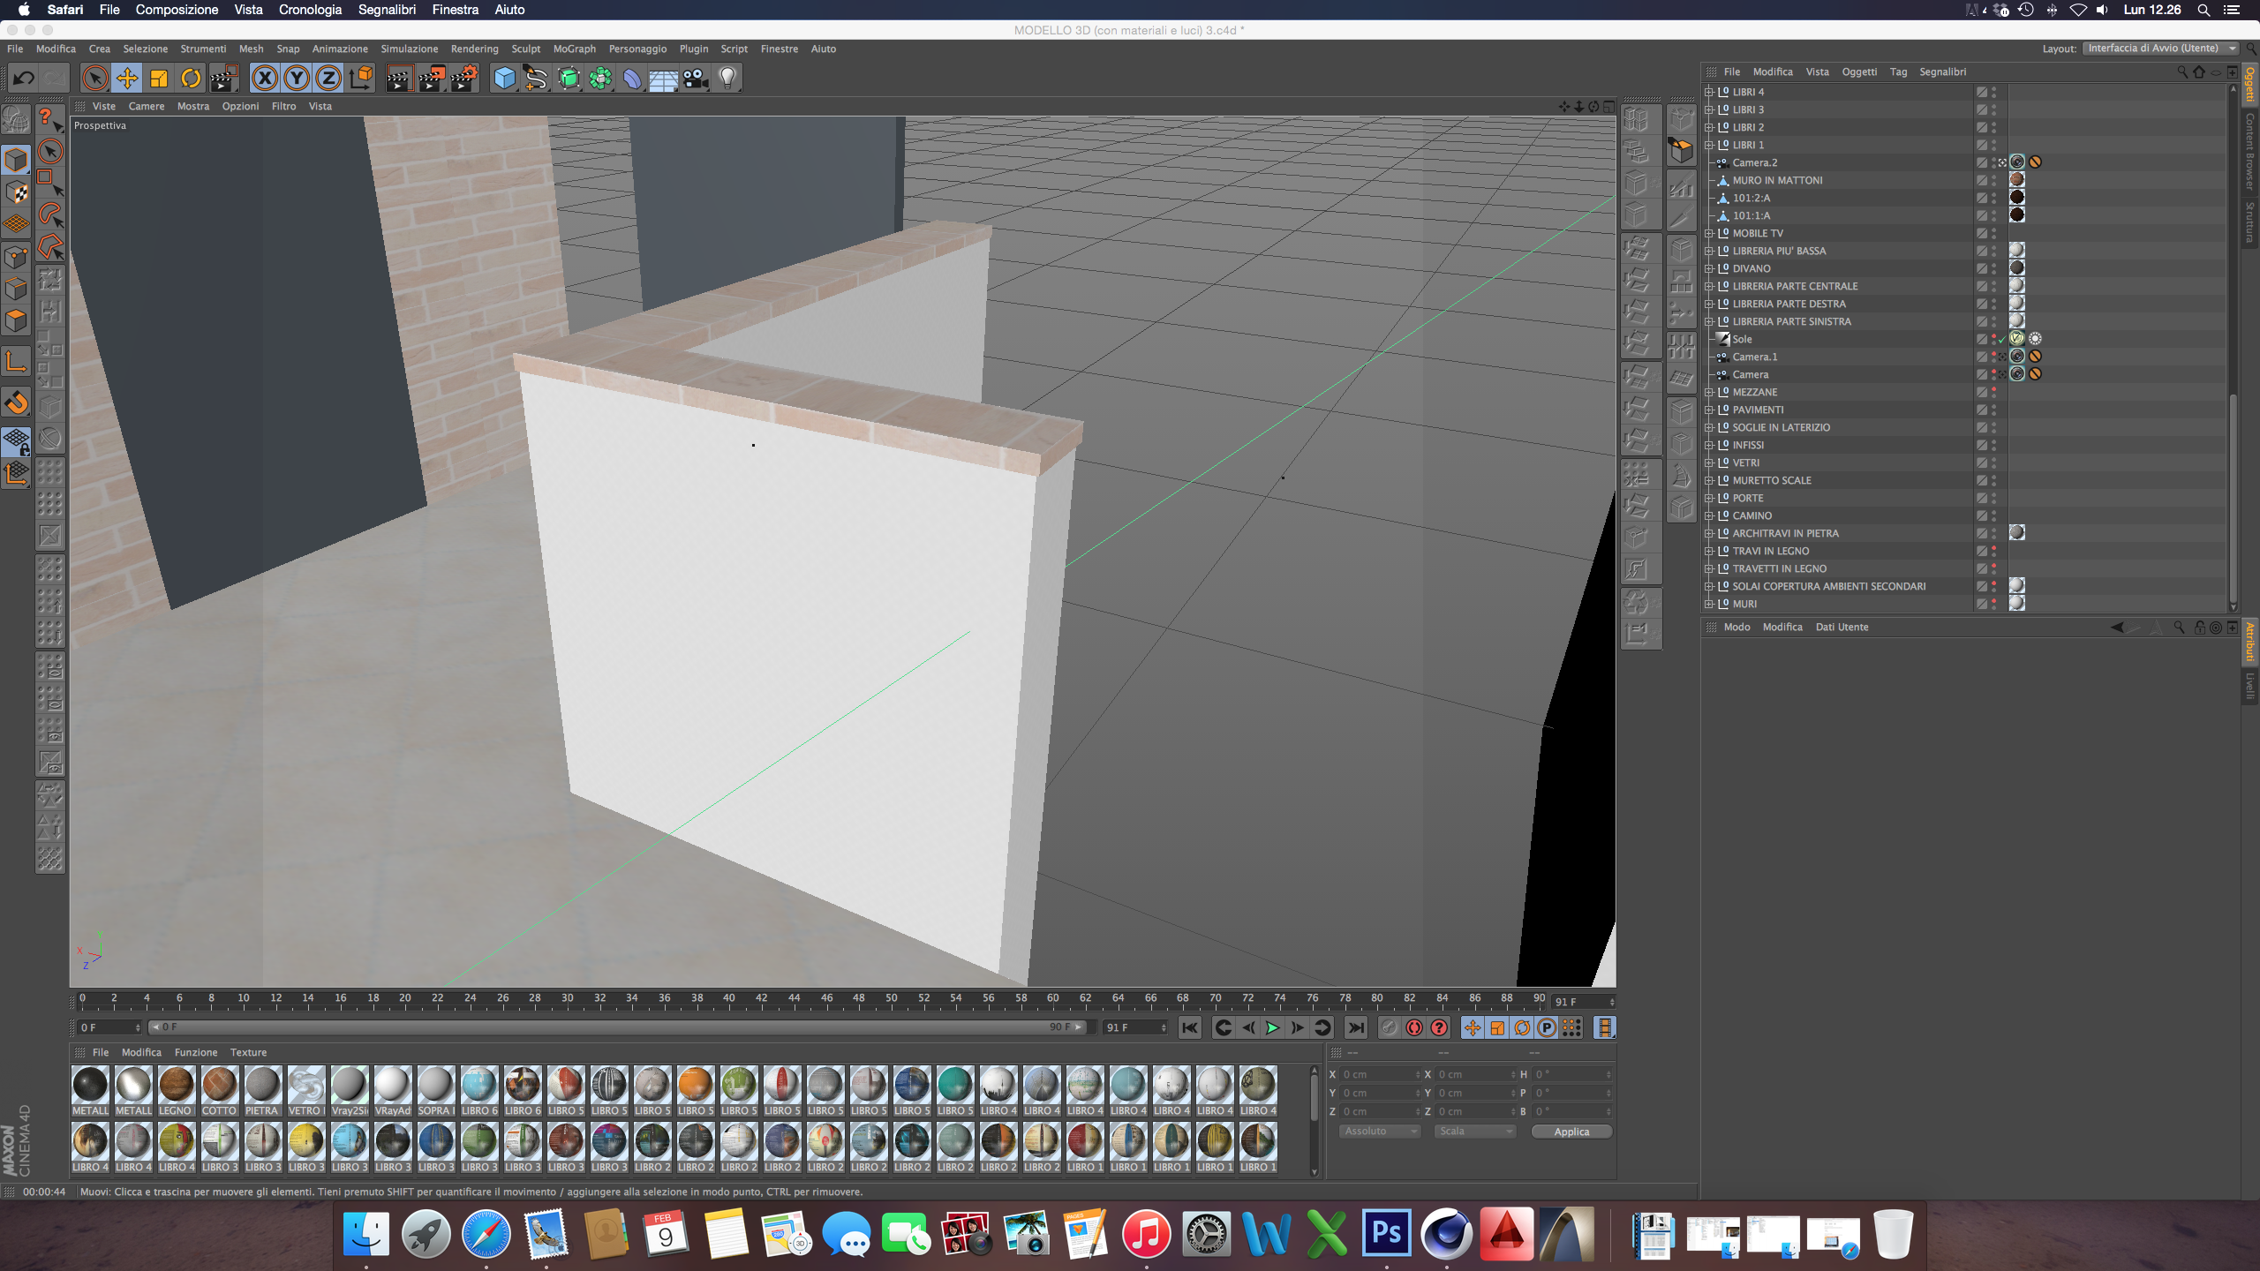Expand the MURI object group

[x=1709, y=604]
